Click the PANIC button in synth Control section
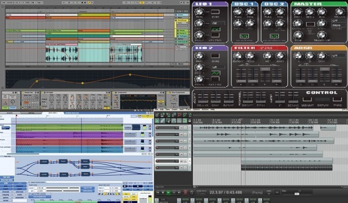Screen dimensions: 348x203 click(337, 99)
